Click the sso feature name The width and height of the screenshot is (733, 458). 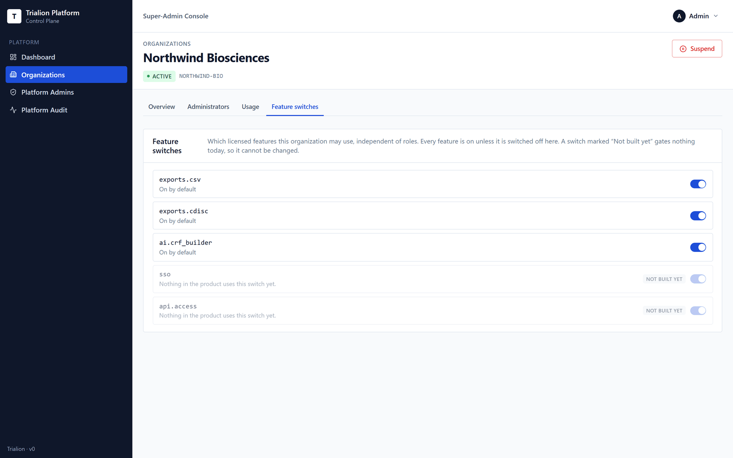[165, 274]
